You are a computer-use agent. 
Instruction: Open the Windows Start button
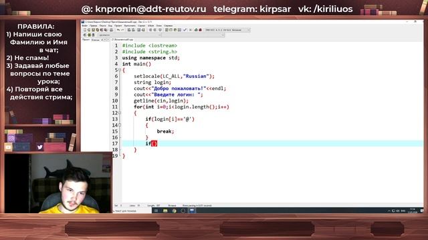click(156, 211)
